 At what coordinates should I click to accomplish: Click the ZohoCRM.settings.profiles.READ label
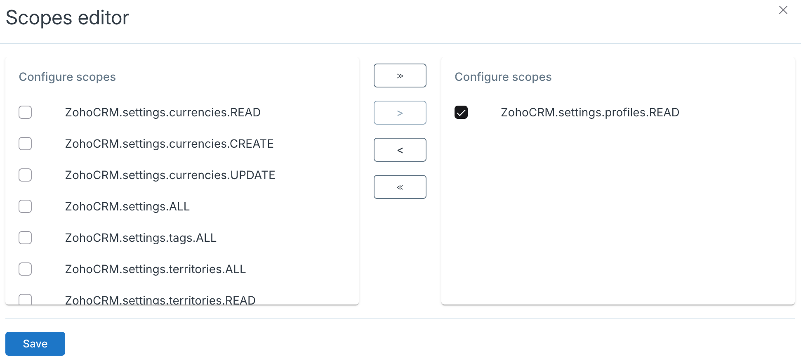tap(590, 112)
